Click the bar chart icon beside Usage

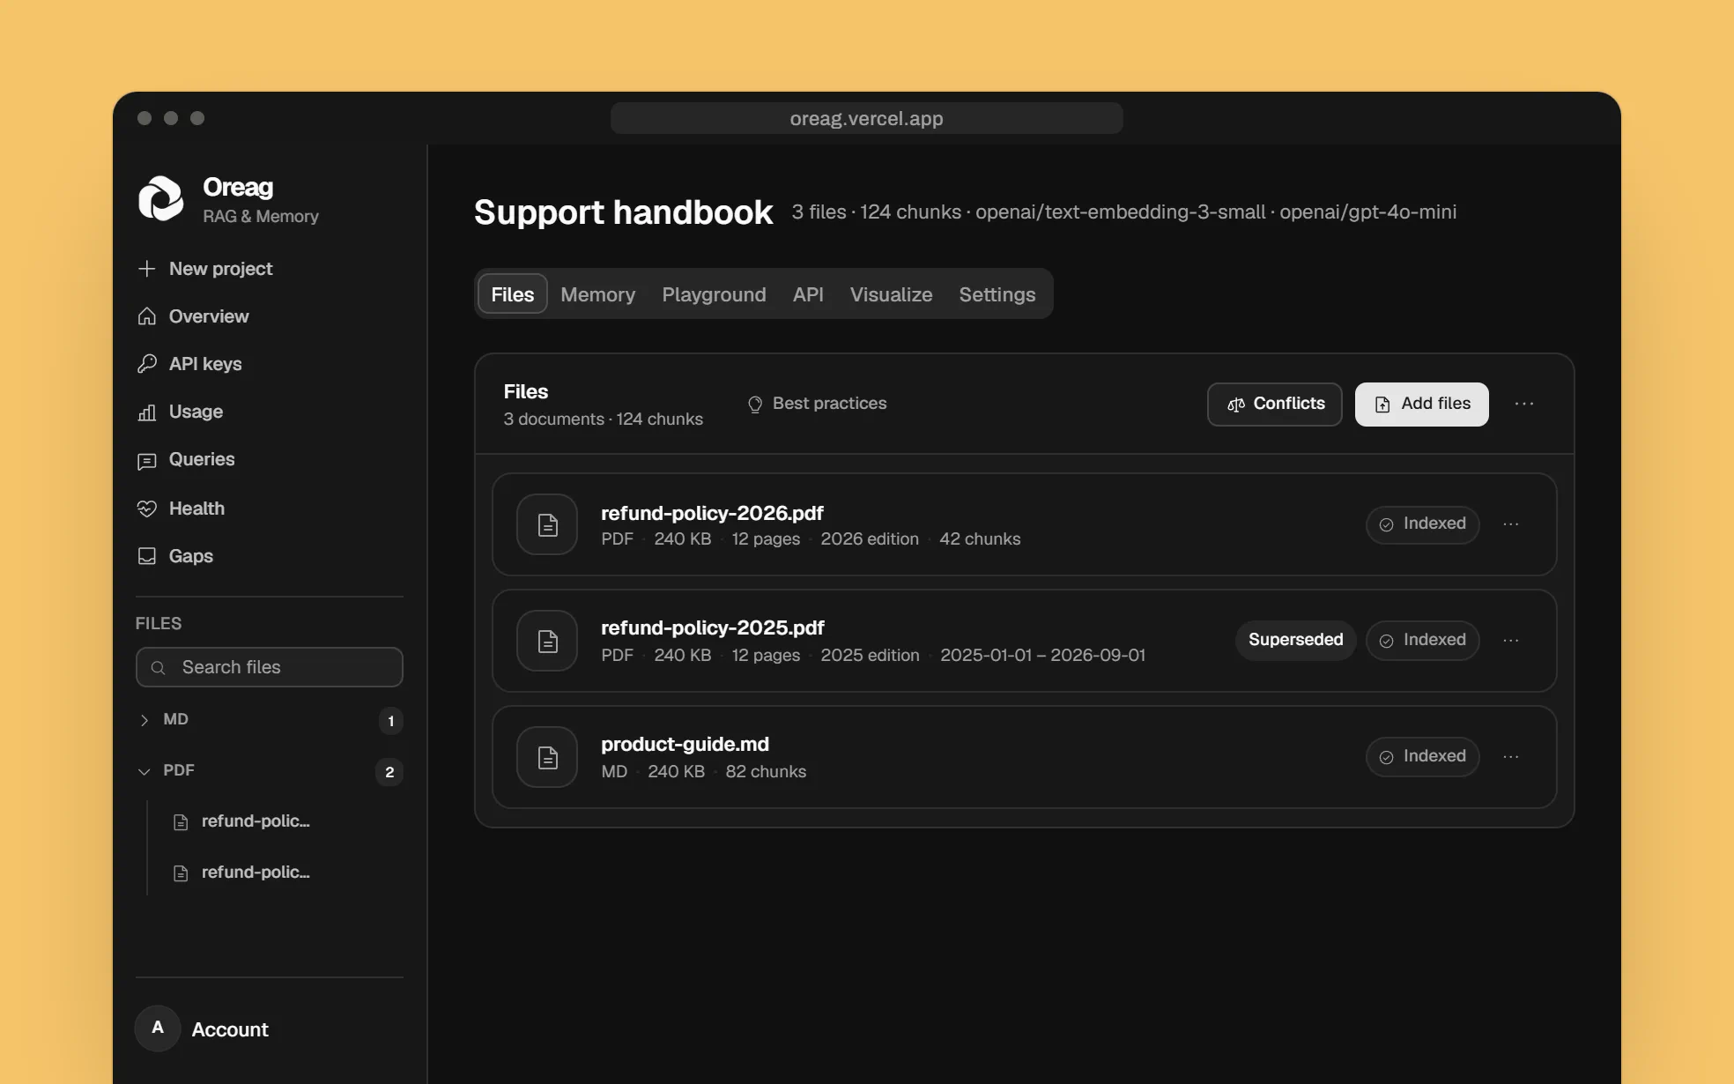pyautogui.click(x=147, y=412)
